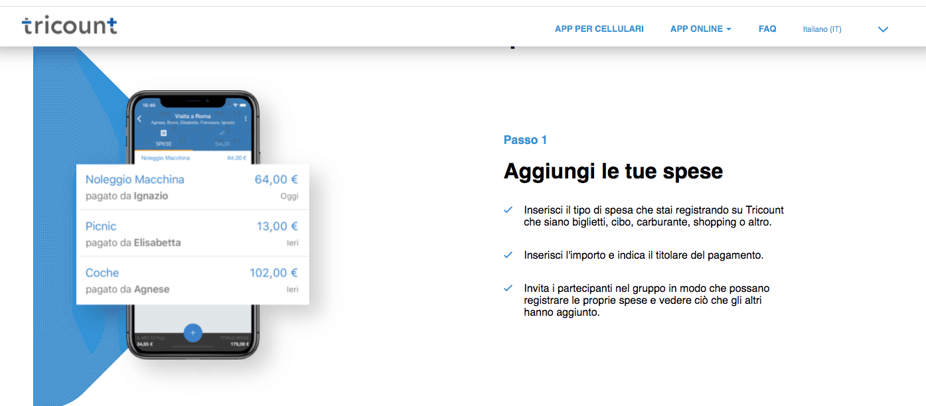Click the 'Oggi' date label
The width and height of the screenshot is (926, 406).
(x=289, y=196)
